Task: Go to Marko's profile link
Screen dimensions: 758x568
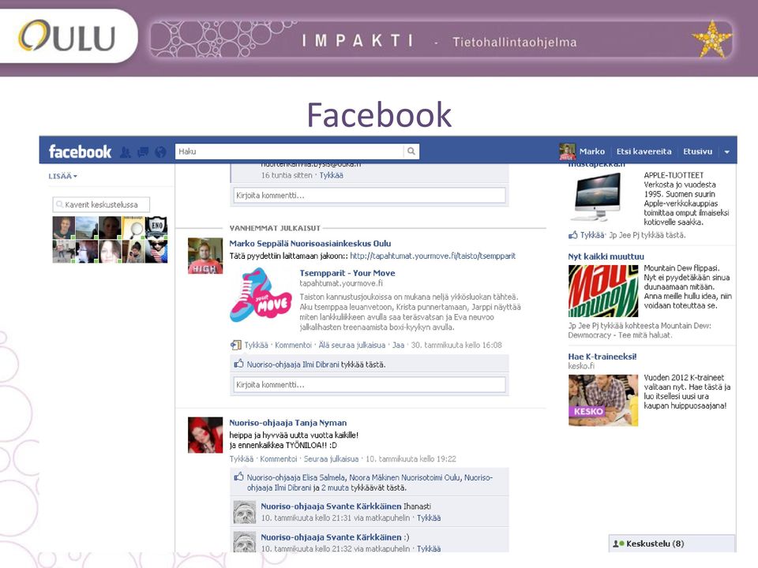Action: click(x=592, y=151)
